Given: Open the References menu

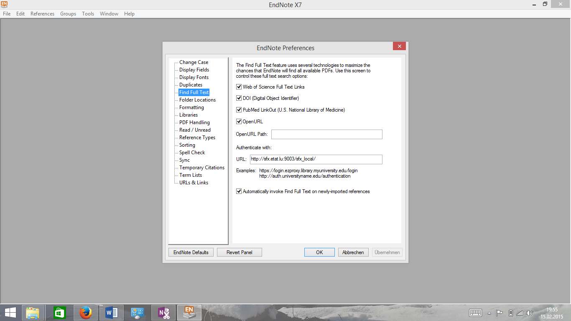Looking at the screenshot, I should pyautogui.click(x=42, y=14).
